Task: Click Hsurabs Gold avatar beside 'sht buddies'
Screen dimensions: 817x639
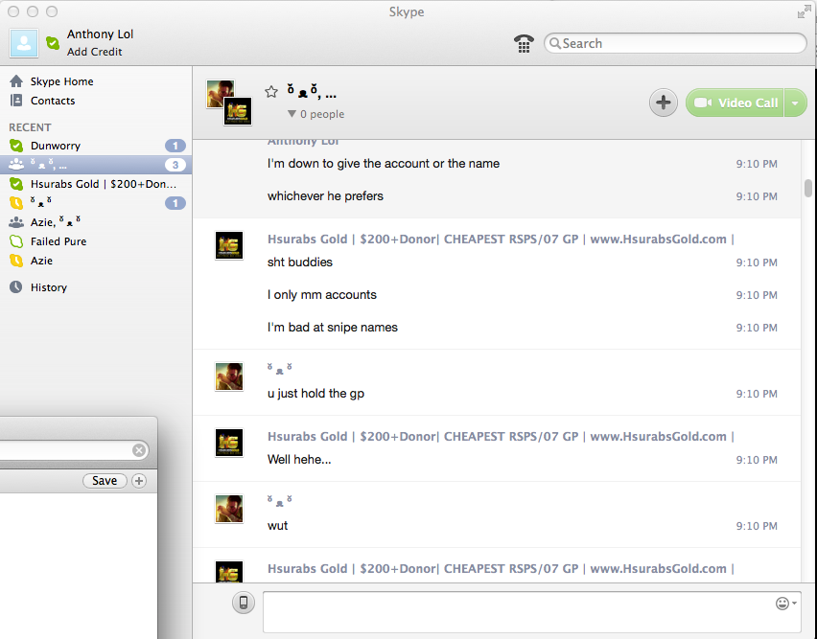Action: click(229, 245)
